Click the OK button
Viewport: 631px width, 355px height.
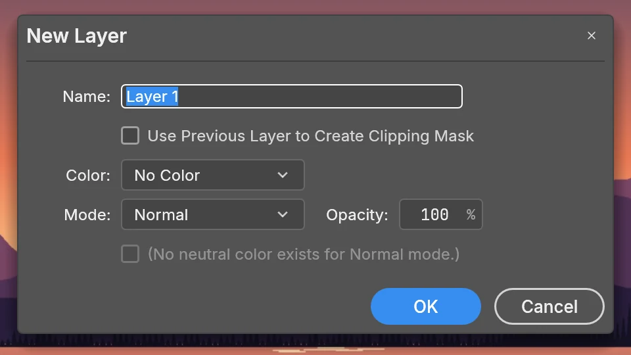coord(426,306)
